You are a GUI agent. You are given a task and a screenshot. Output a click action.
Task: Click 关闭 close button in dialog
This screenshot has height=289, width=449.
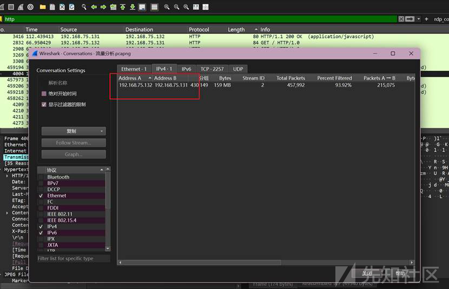[367, 273]
